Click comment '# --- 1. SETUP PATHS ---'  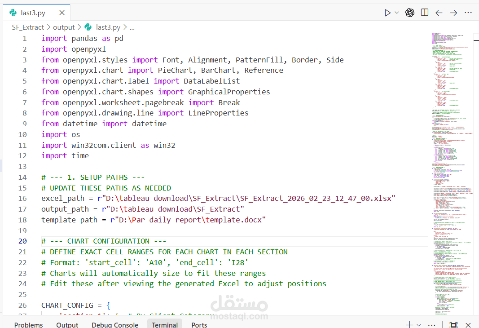pyautogui.click(x=93, y=177)
